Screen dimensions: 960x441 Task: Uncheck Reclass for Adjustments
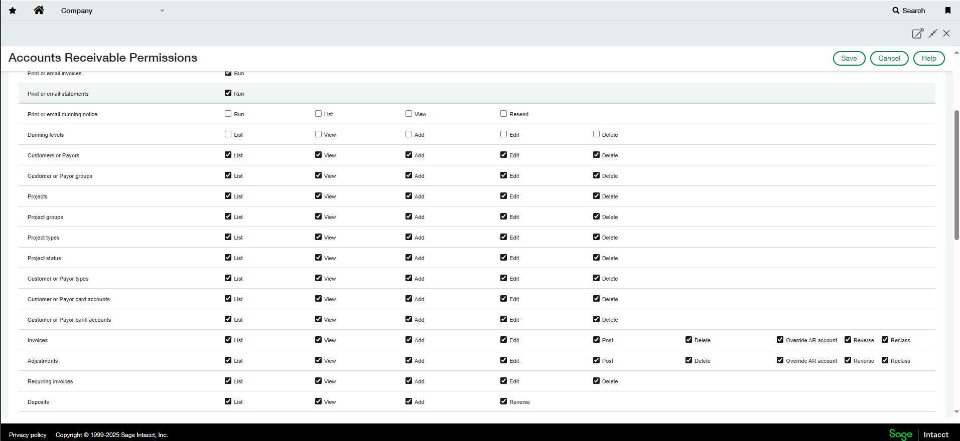click(x=885, y=360)
